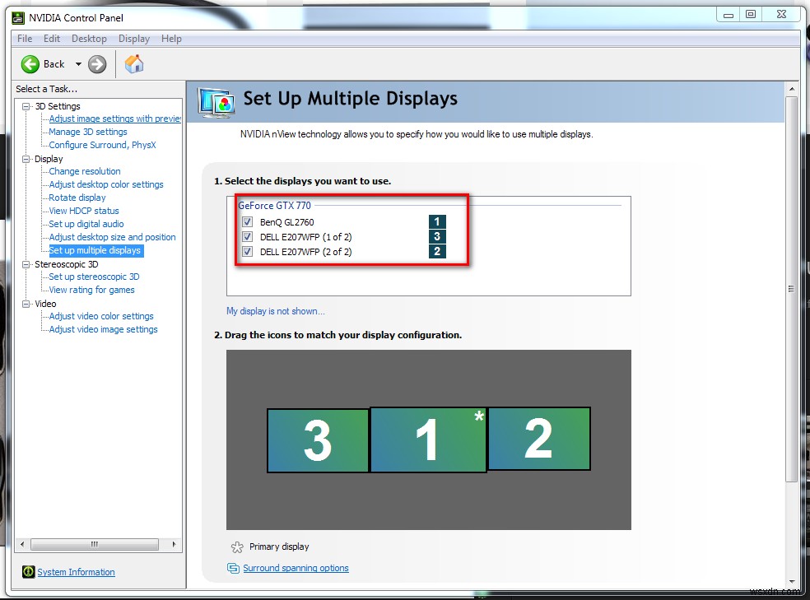Click the number 3 badge beside DELL 1 of 2

click(x=437, y=236)
